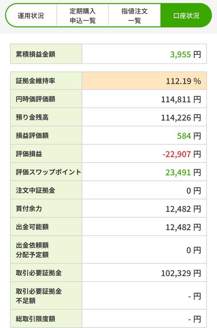This screenshot has width=217, height=328.
Task: Click the 取引必要証拠金 不足額 label
Action: coord(39,296)
